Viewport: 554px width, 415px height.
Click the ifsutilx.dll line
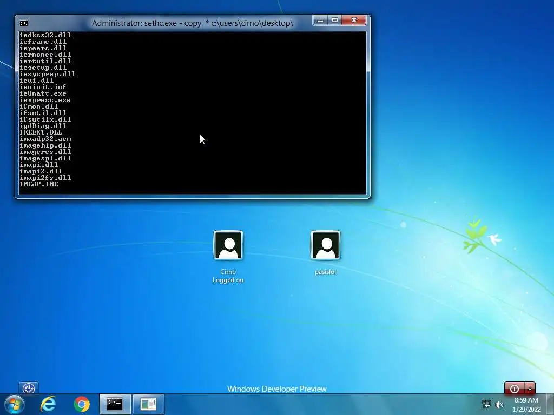(x=45, y=119)
